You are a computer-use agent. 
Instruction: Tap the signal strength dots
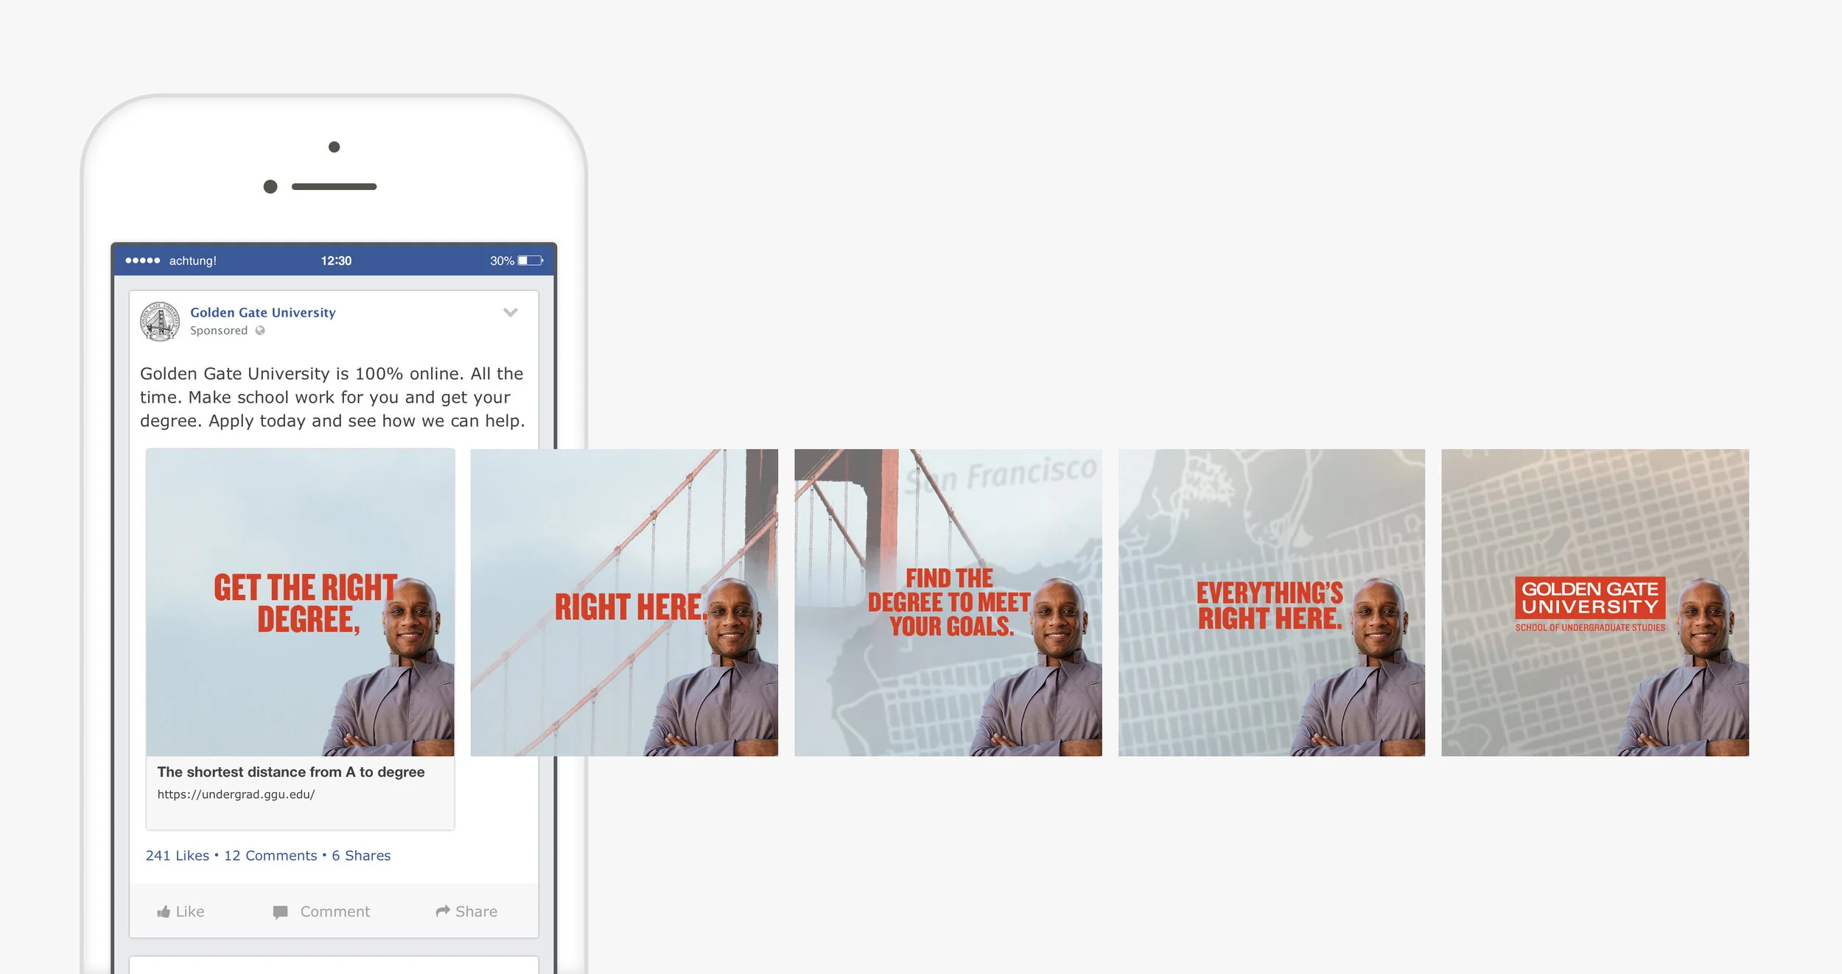click(142, 261)
